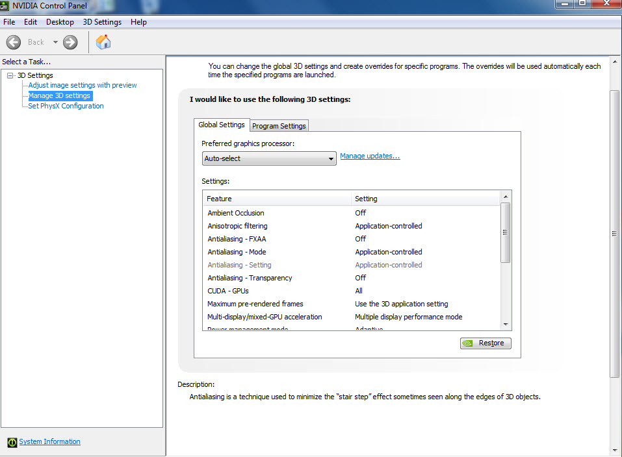622x457 pixels.
Task: Open the Back history dropdown arrow
Action: (x=55, y=42)
